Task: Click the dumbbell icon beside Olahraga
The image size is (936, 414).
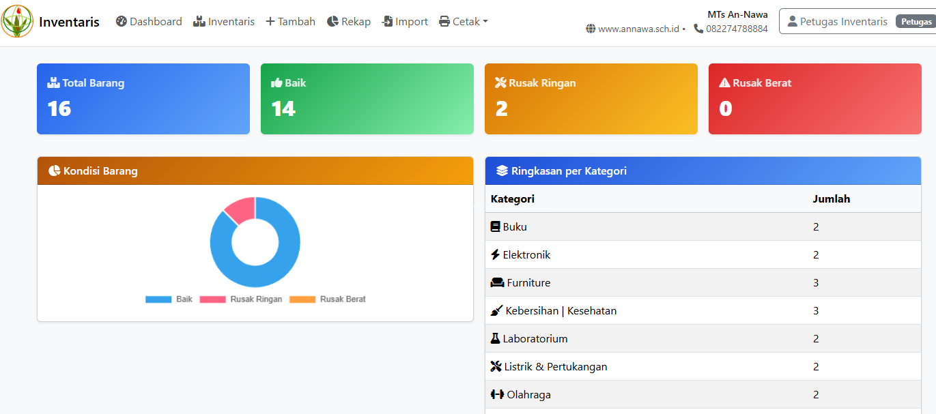Action: tap(497, 394)
